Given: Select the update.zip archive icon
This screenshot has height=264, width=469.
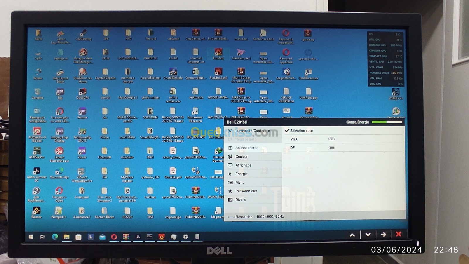Looking at the screenshot, I should (308, 35).
